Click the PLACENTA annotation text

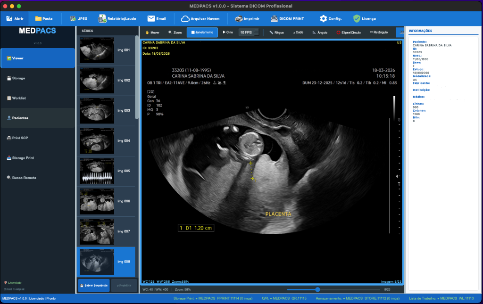(278, 214)
